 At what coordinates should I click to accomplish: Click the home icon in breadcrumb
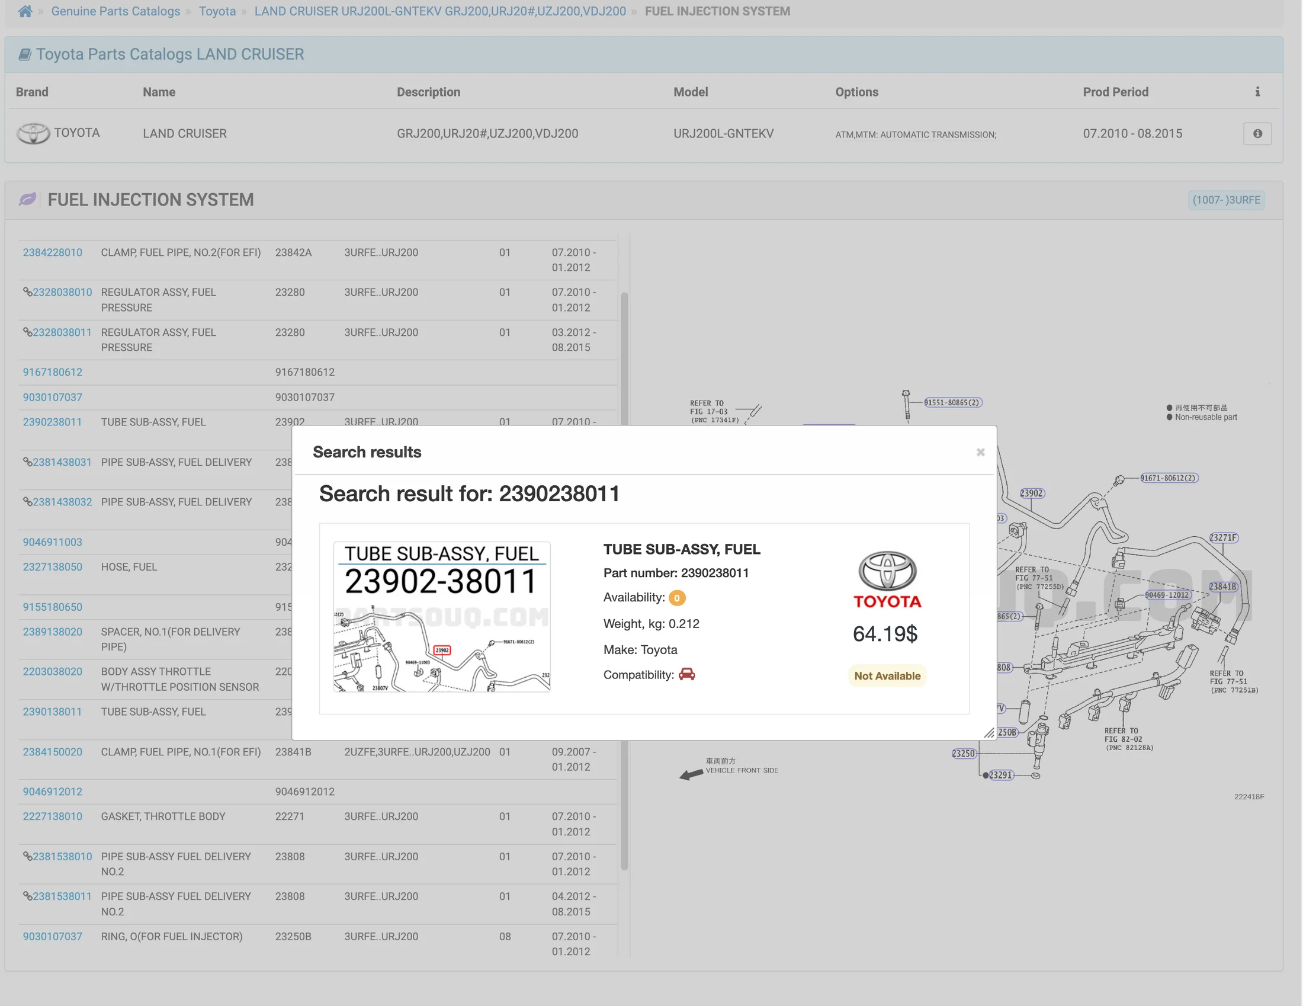coord(24,11)
